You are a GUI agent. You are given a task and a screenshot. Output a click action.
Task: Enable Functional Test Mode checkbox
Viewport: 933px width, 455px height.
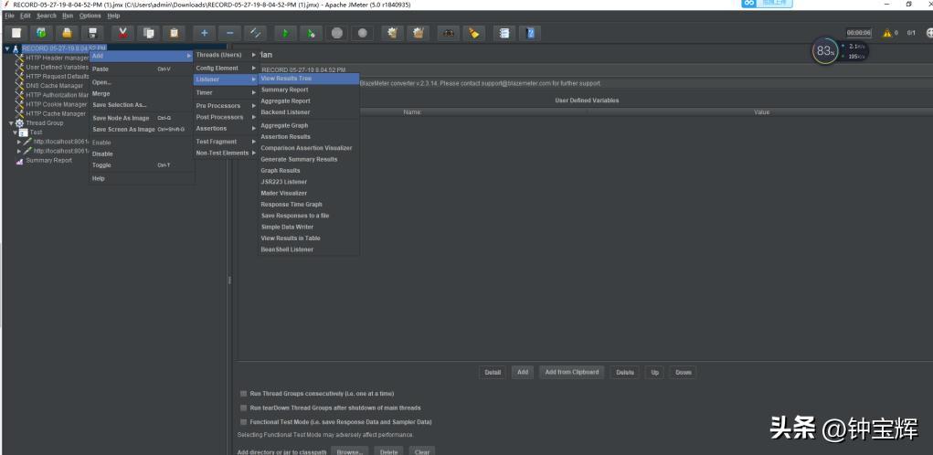tap(243, 422)
